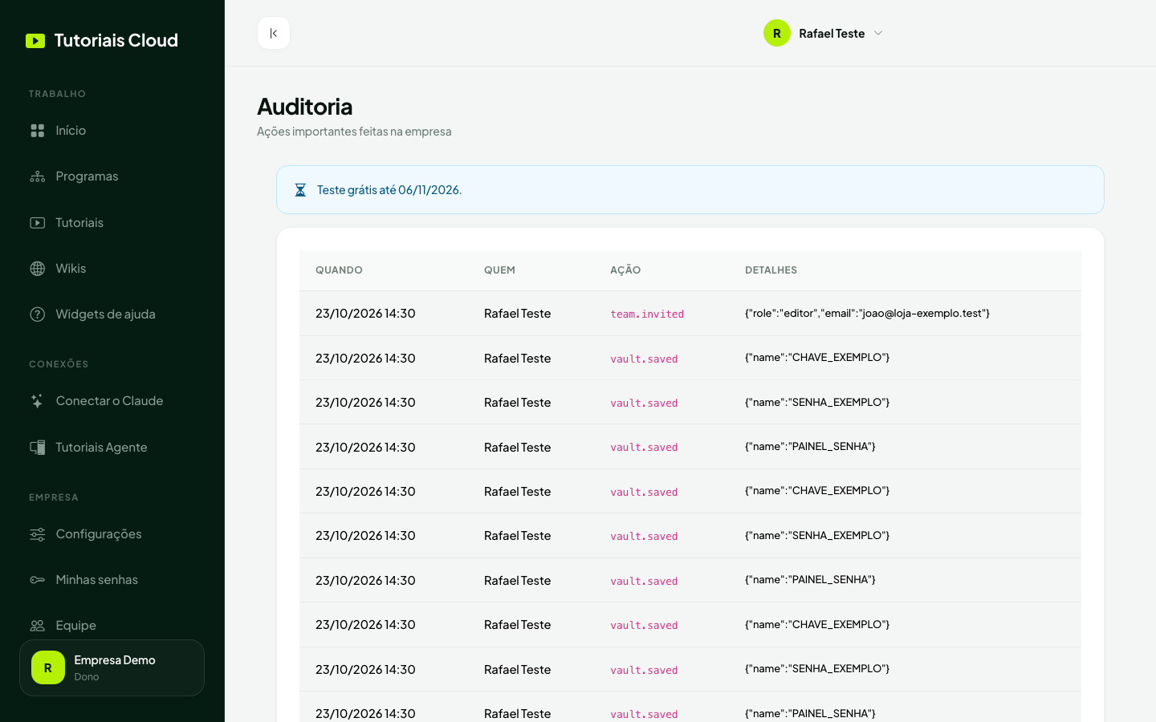Collapse the sidebar with the arrow button
The width and height of the screenshot is (1156, 722).
(x=274, y=33)
